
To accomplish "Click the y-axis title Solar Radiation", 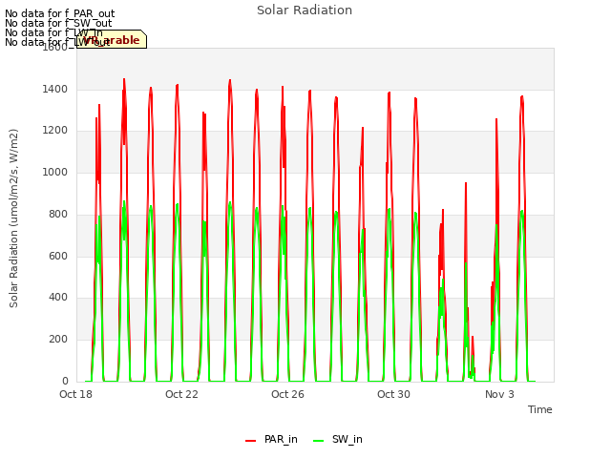I will 13,219.
